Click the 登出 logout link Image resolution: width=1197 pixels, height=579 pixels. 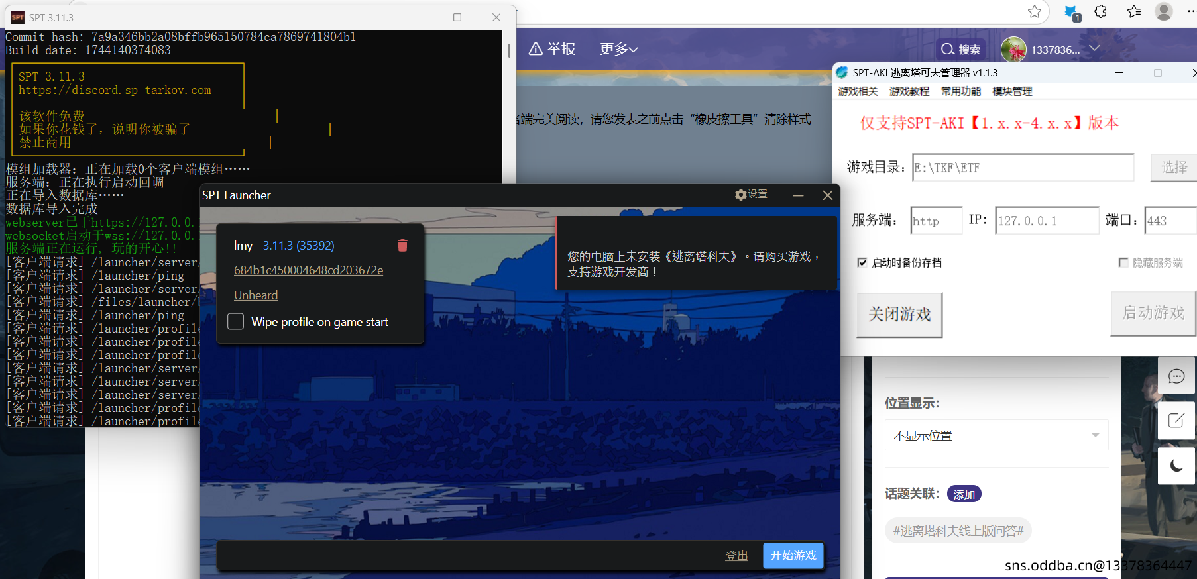[x=736, y=555]
